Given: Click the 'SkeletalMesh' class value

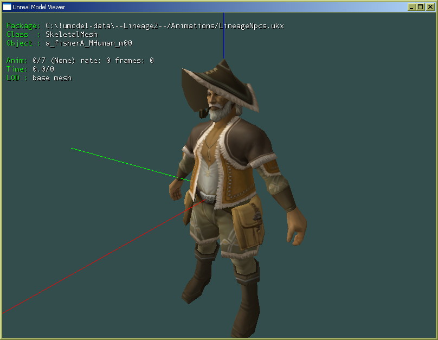Looking at the screenshot, I should [72, 34].
